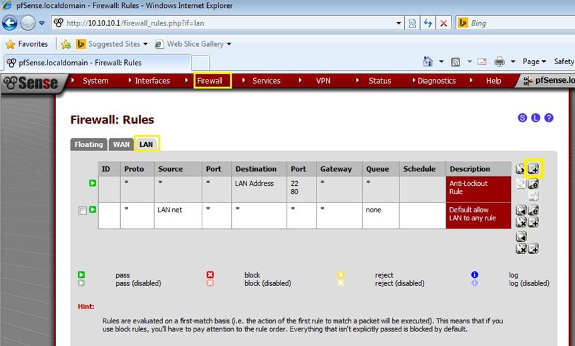
Task: Expand the feeds dropdown arrow
Action: coord(469,61)
